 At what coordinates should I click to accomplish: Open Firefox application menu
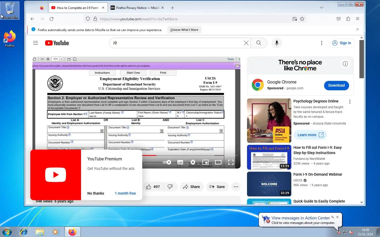point(358,19)
